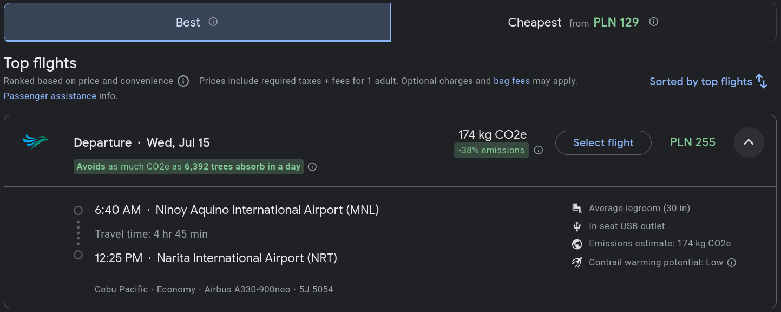Viewport: 781px width, 312px height.
Task: Open the Sorted by top flights menu
Action: click(x=708, y=81)
